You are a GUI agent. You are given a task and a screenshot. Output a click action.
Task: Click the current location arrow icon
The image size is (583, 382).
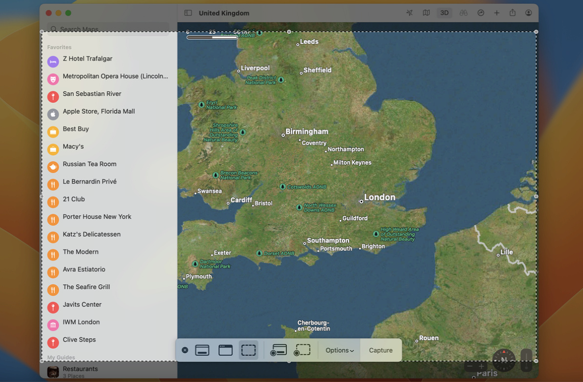click(409, 13)
